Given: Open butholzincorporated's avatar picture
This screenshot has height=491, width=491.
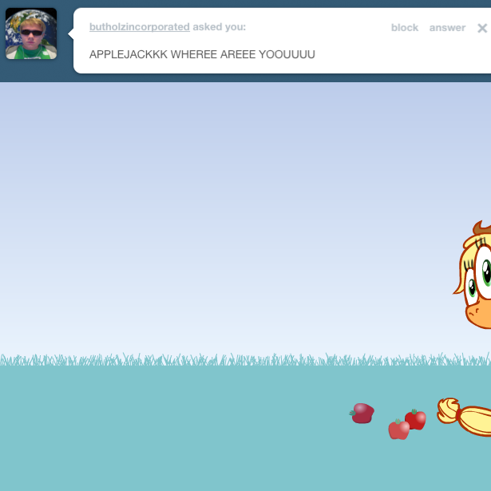Looking at the screenshot, I should [x=31, y=34].
